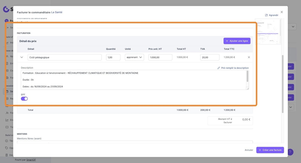Follow the SmartOF link in footer
This screenshot has width=301, height=163.
pyautogui.click(x=31, y=160)
